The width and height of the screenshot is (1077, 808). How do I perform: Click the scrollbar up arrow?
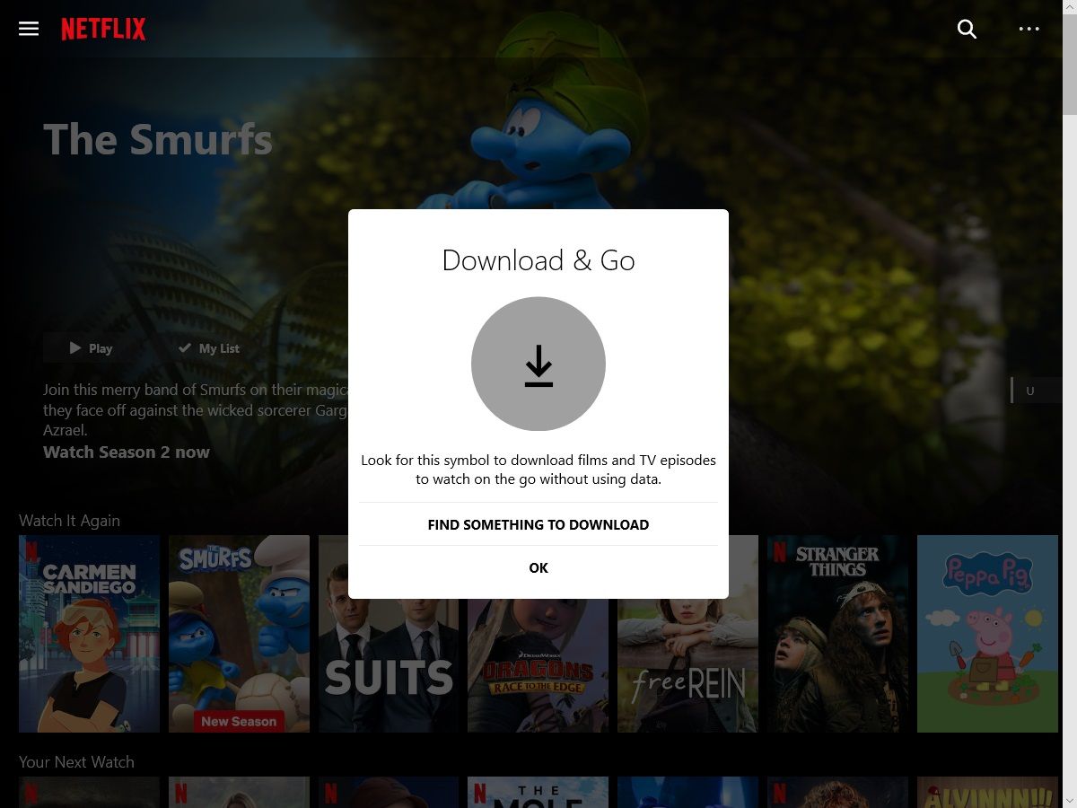(1070, 7)
